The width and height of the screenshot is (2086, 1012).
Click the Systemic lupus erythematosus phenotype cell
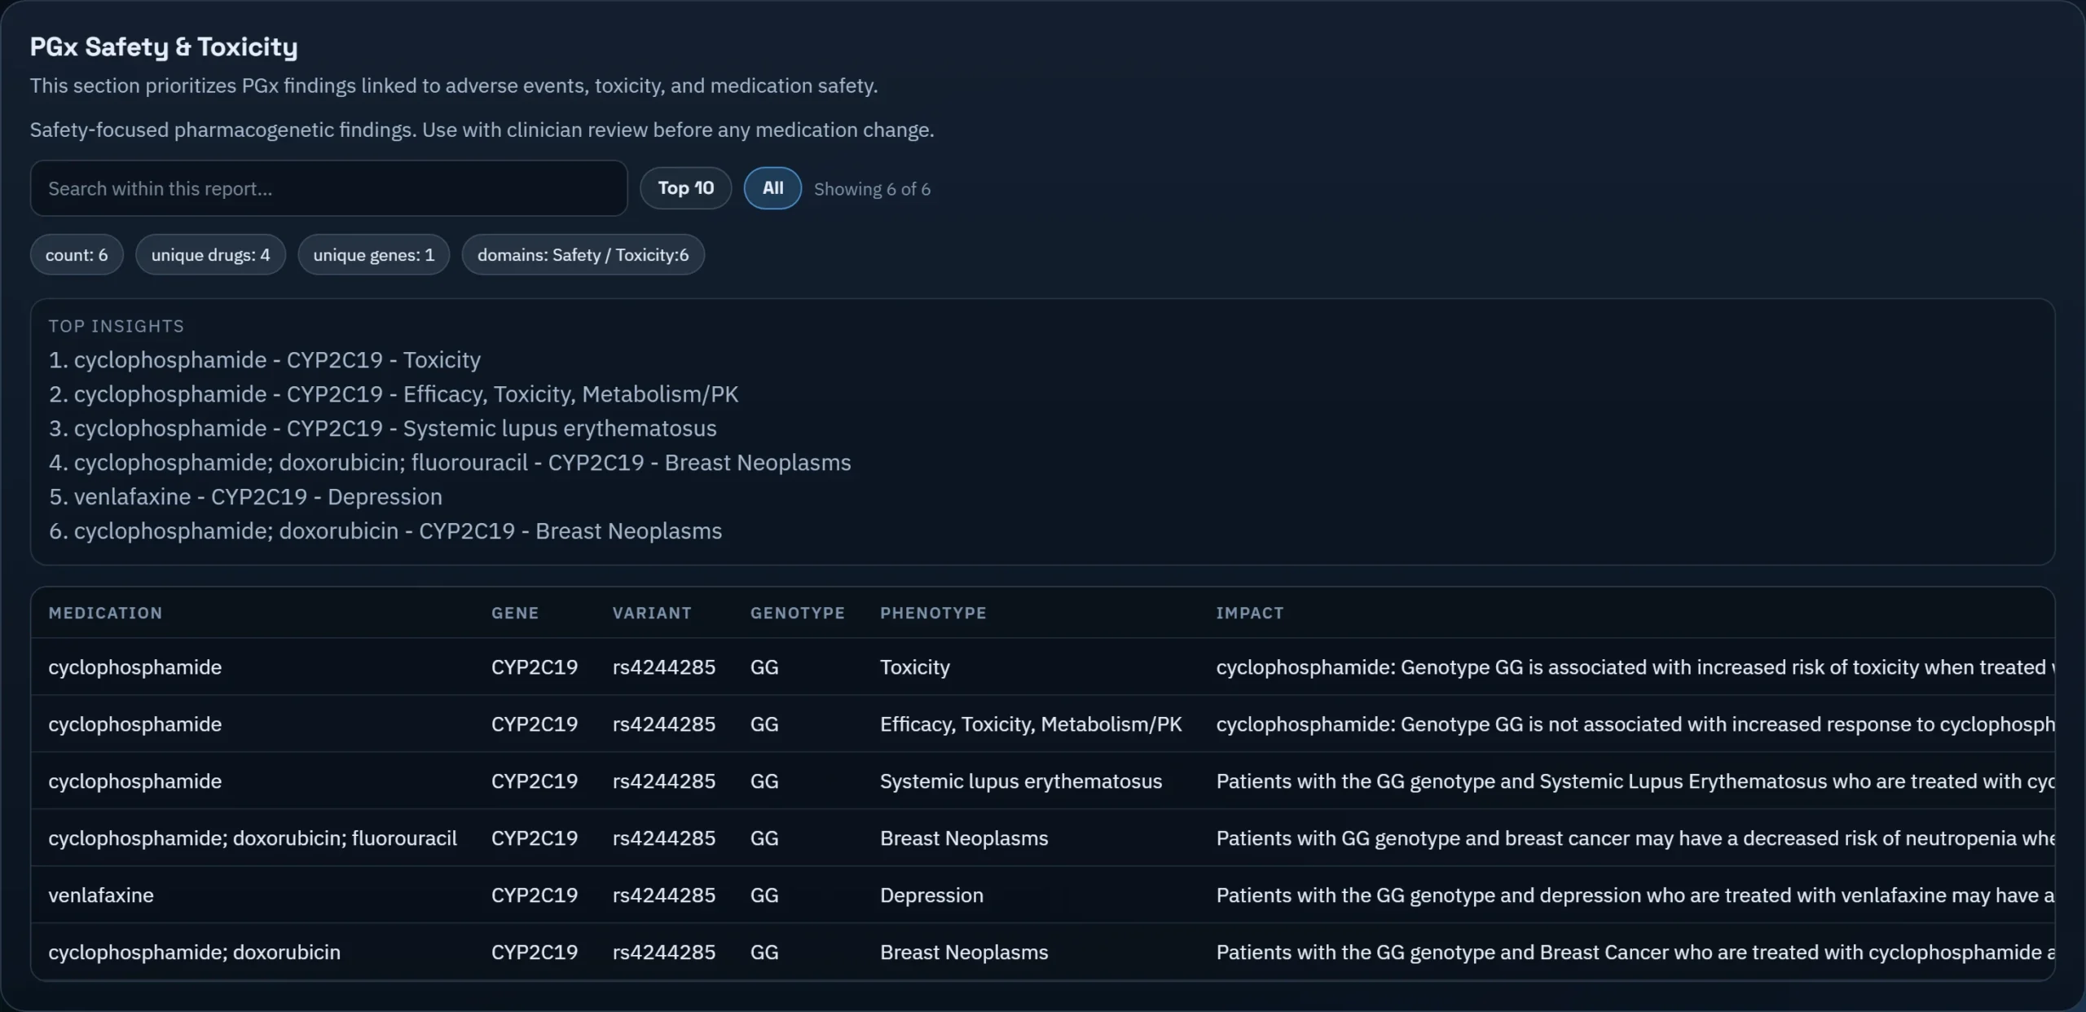(x=1020, y=781)
